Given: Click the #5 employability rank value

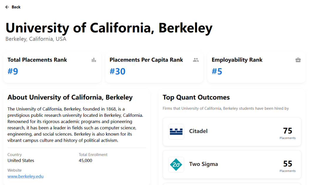Looking at the screenshot, I should (217, 71).
